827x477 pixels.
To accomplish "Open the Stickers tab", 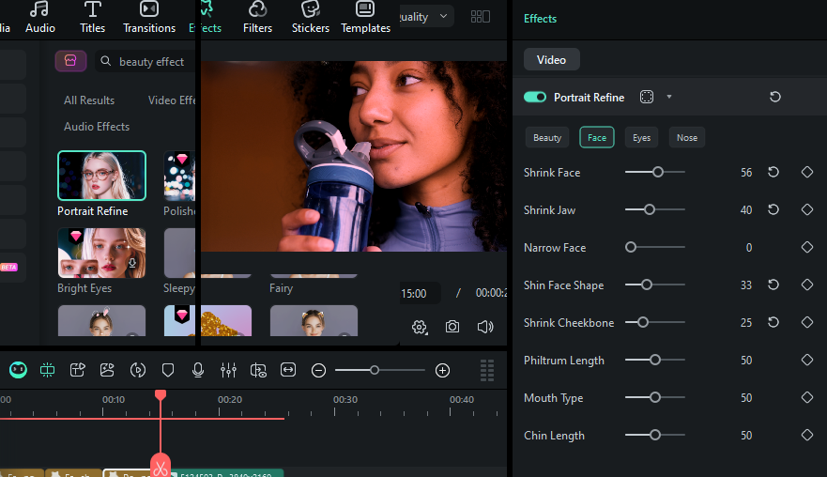I will click(310, 18).
